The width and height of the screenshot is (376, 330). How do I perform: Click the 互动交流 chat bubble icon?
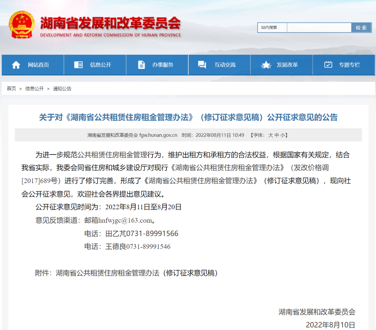202,65
